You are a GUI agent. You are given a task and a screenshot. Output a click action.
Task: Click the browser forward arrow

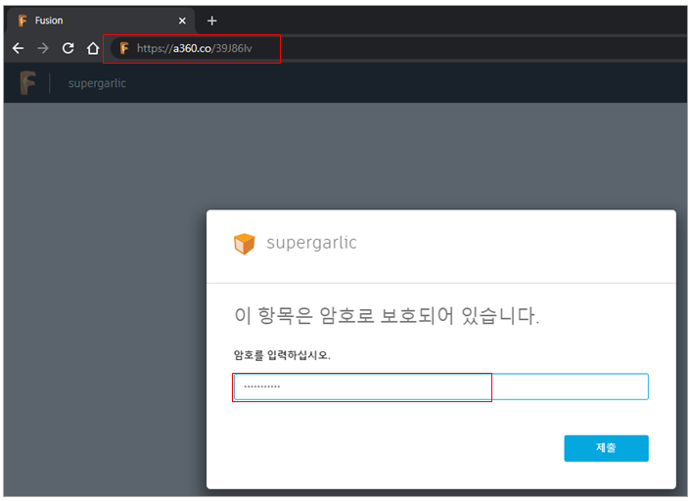coord(43,48)
